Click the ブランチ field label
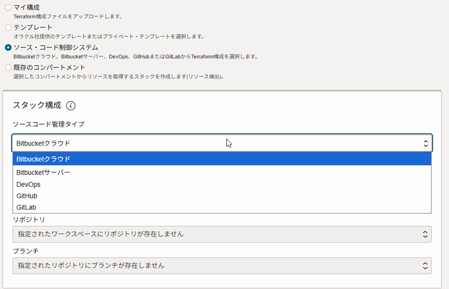Image resolution: width=449 pixels, height=289 pixels. (26, 251)
